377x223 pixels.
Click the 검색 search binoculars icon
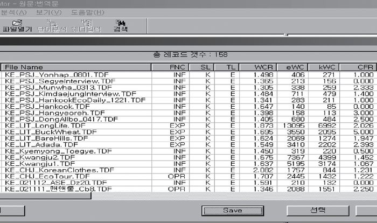click(121, 26)
